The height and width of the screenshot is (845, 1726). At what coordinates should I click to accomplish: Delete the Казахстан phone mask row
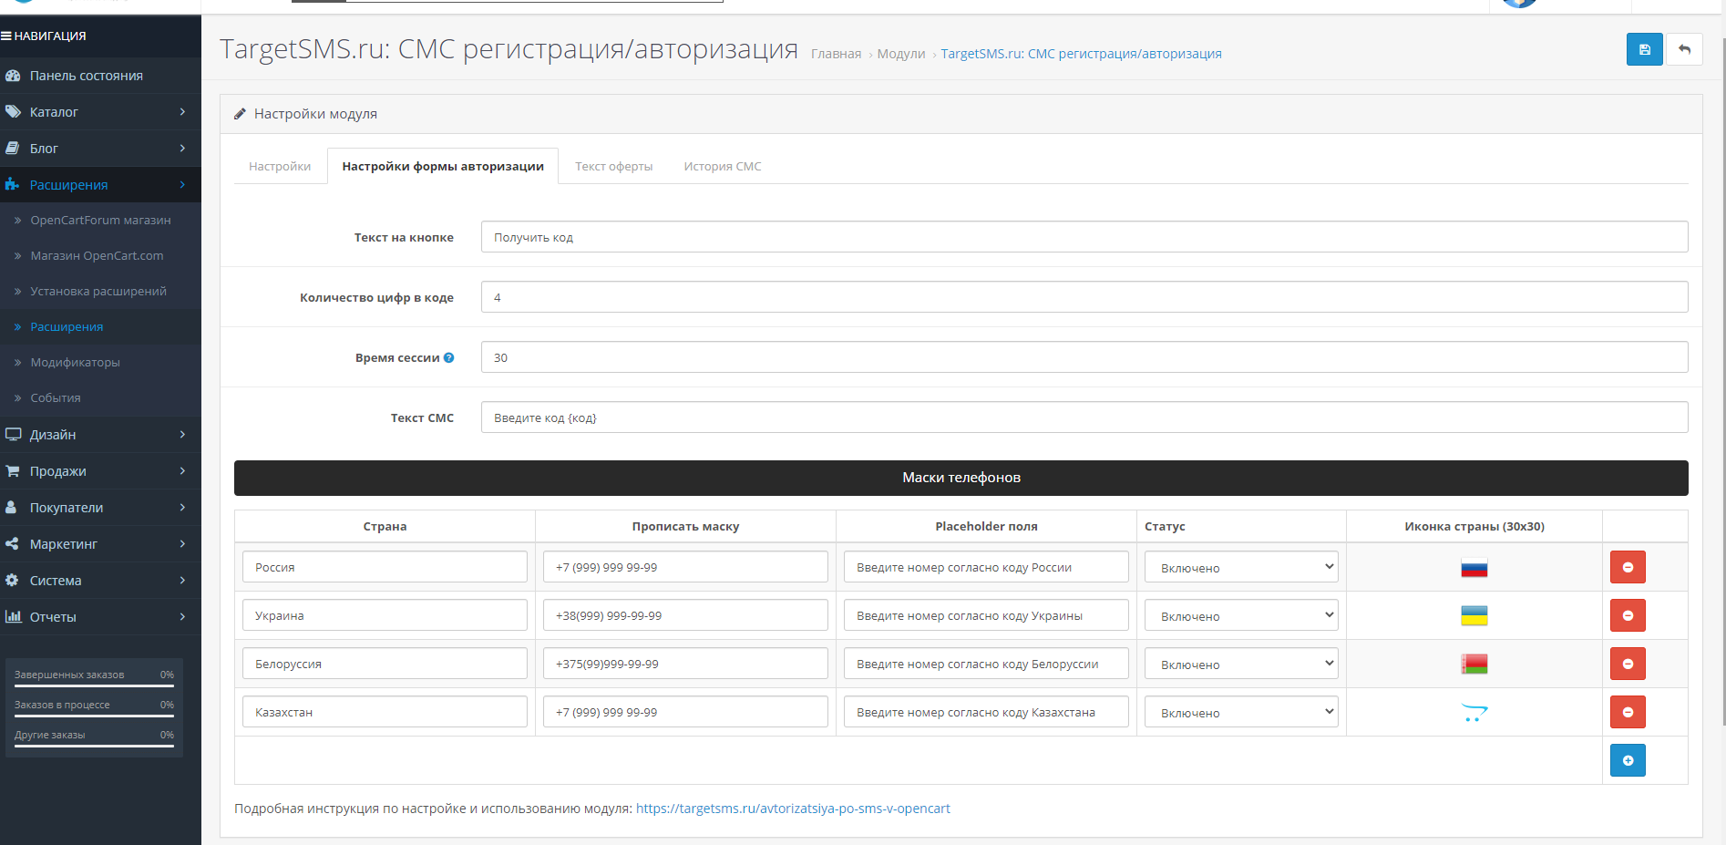(x=1628, y=712)
